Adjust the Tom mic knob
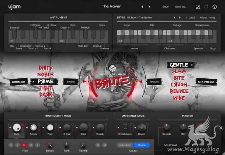This screenshot has width=225, height=155. click(x=50, y=127)
